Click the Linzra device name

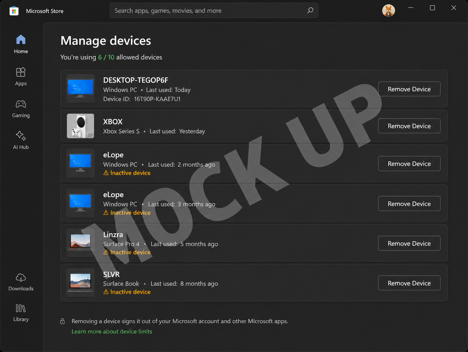tap(113, 234)
